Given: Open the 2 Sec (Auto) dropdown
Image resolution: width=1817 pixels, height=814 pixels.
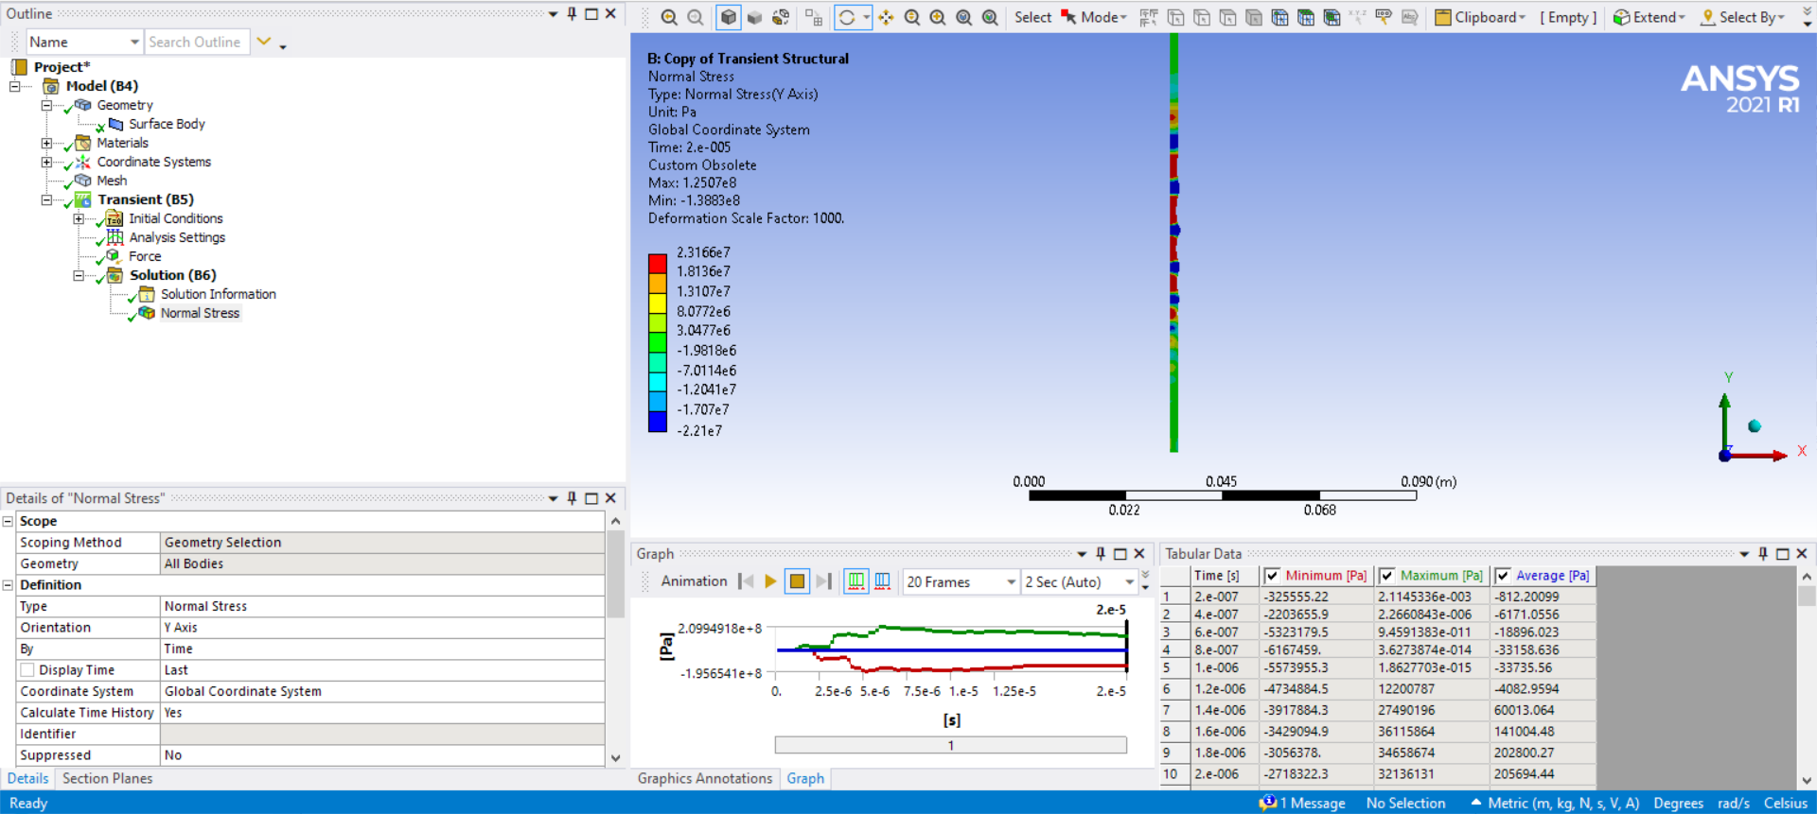Looking at the screenshot, I should click(x=1129, y=581).
